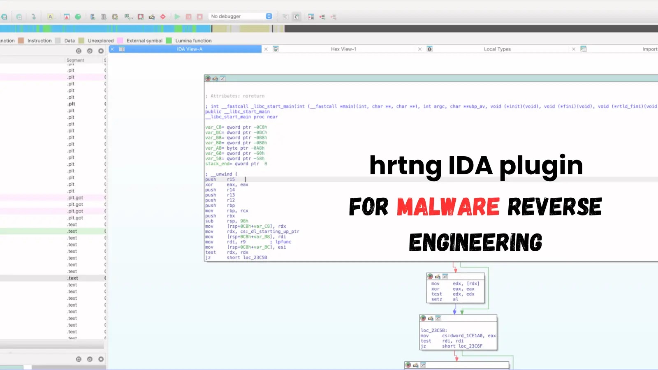Click the faded 'C' toolbar icon
The width and height of the screenshot is (658, 370).
[285, 17]
